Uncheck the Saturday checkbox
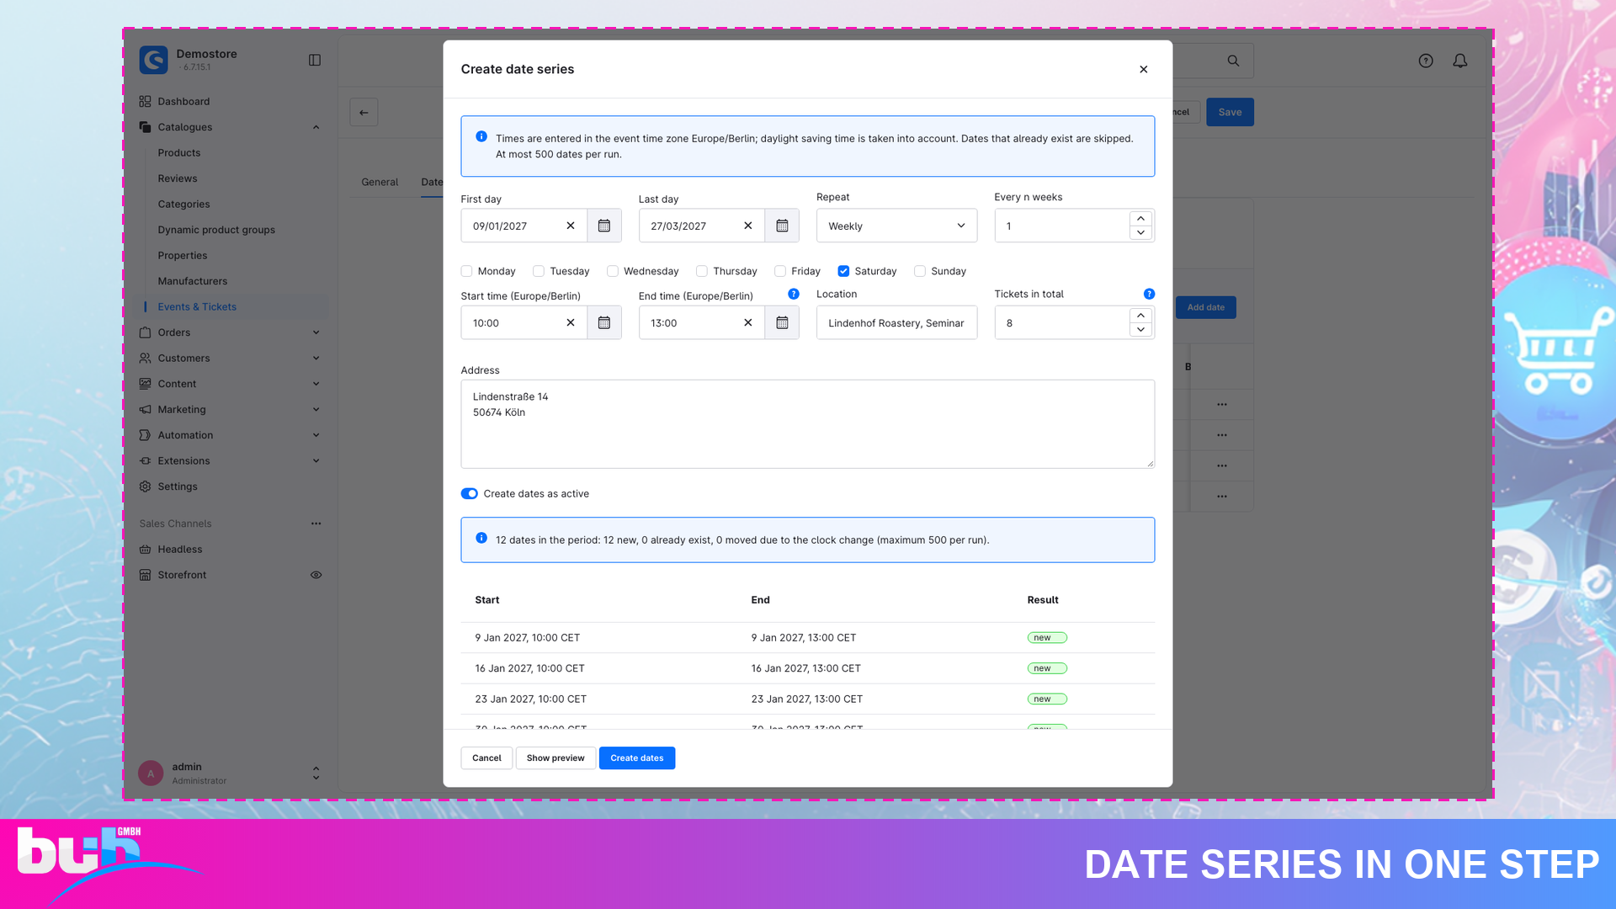 [x=843, y=271]
